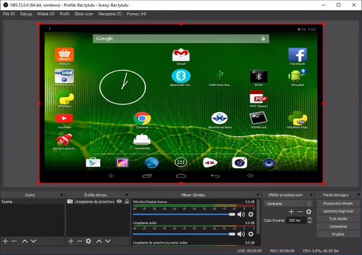Adjust the Mikrofon/Wejście liniowe volume slider

click(x=184, y=215)
